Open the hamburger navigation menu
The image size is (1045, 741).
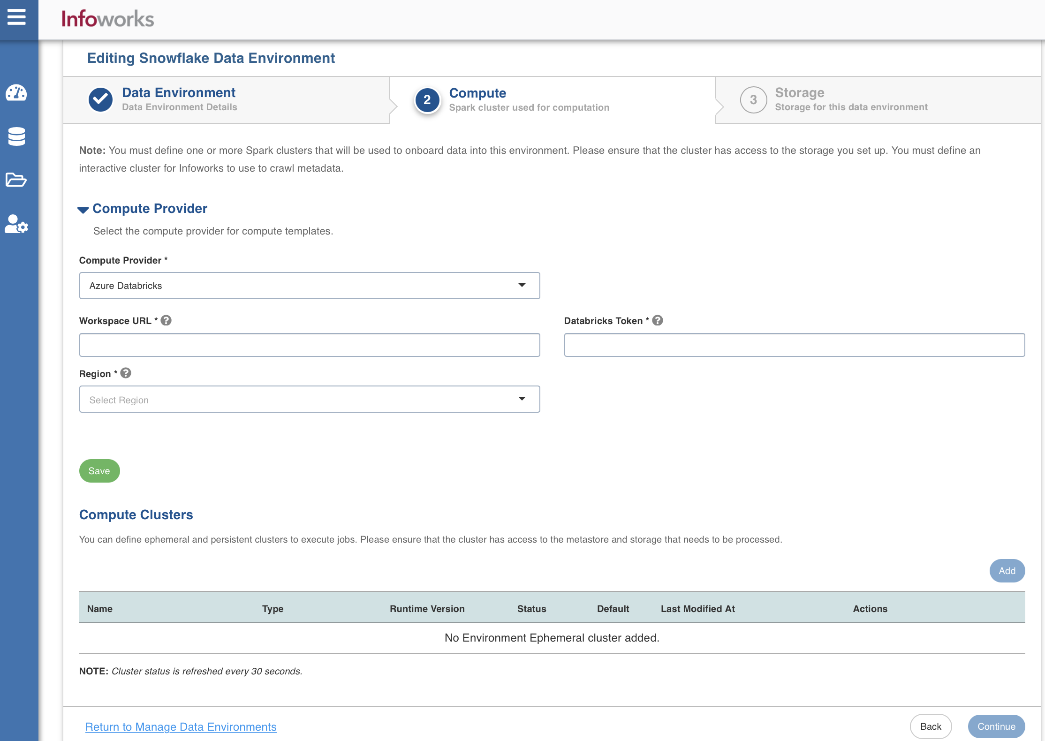(x=16, y=17)
